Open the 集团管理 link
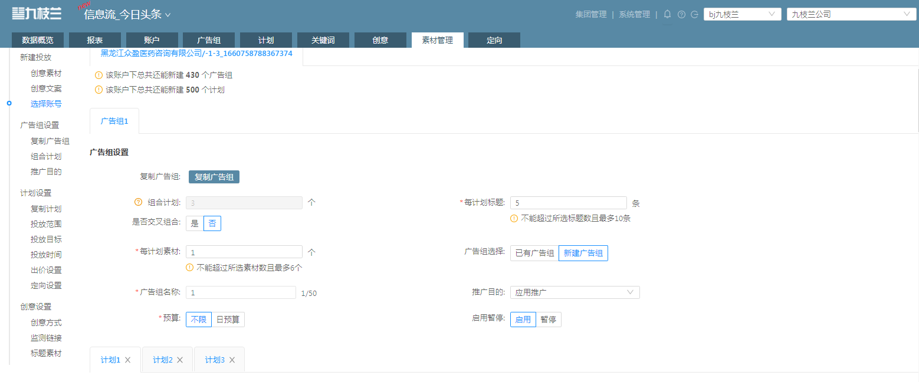The width and height of the screenshot is (919, 382). [x=591, y=14]
